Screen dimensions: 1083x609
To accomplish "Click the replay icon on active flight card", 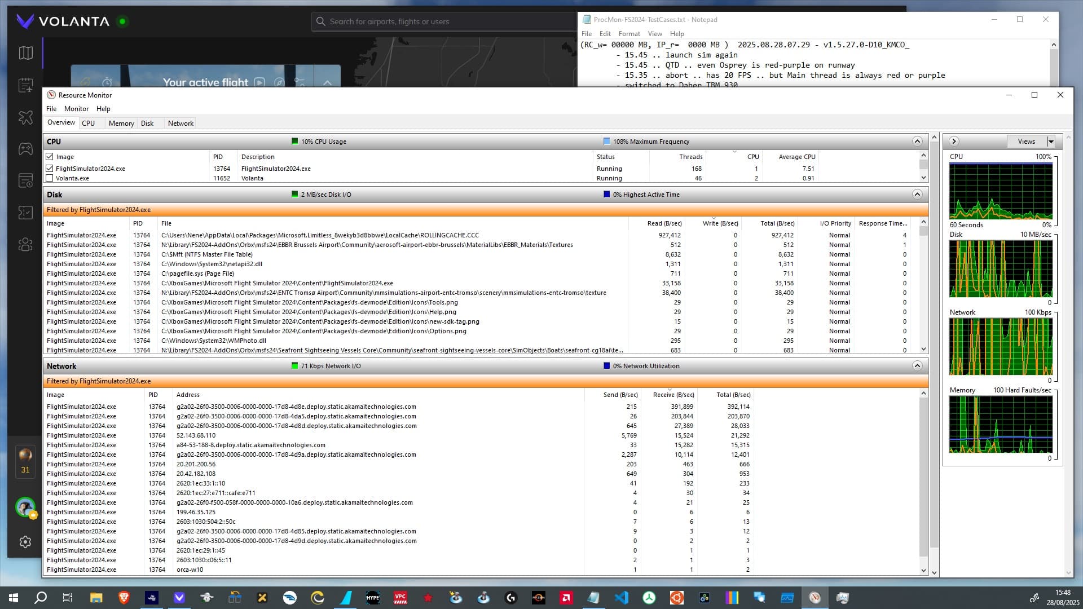I will [x=259, y=82].
